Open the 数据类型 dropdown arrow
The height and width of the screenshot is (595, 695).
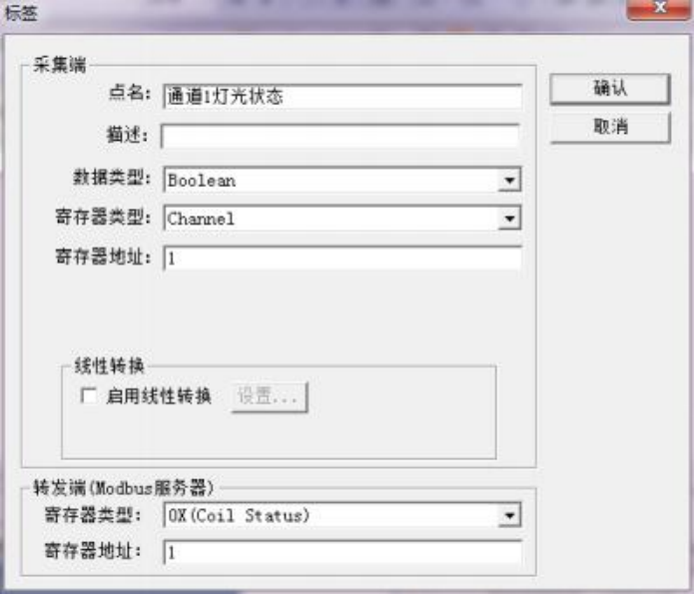coord(509,181)
